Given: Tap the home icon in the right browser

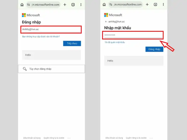Looking at the screenshot, I should coord(104,5).
